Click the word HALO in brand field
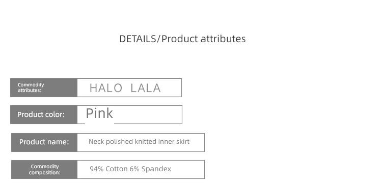 [106, 88]
